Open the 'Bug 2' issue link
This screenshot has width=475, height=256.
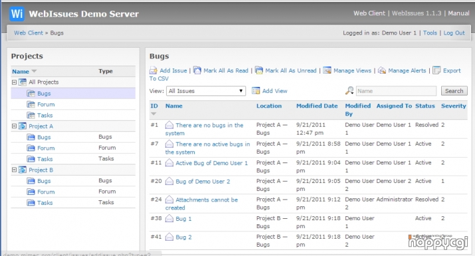pos(183,237)
